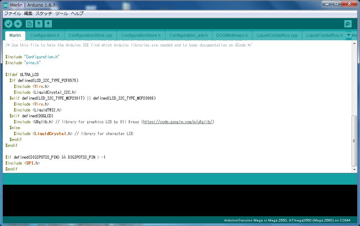
Task: Expand the tab list dropdown arrow
Action: pos(349,35)
